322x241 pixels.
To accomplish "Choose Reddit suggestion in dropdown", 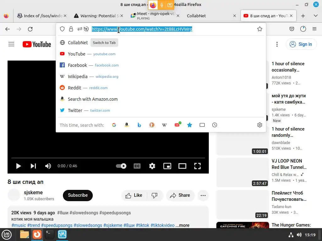I will [x=161, y=88].
